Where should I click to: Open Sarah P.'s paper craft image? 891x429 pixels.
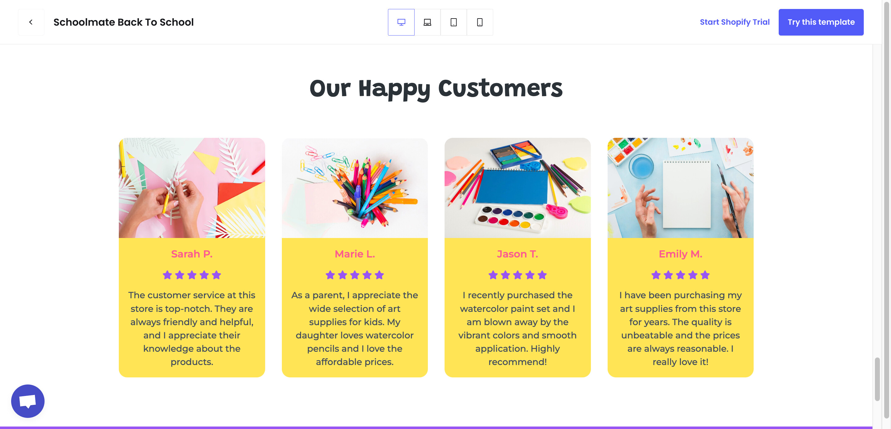[192, 188]
